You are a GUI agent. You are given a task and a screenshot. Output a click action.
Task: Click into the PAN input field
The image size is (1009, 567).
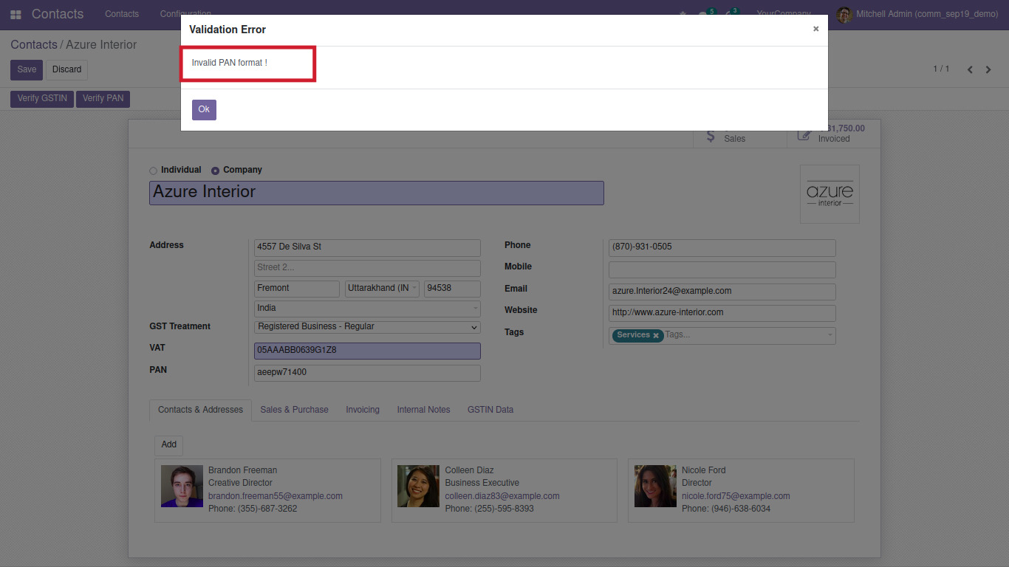[x=366, y=373]
